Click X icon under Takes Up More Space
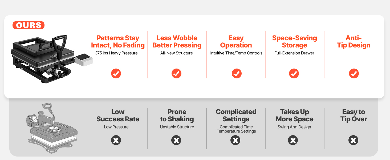This screenshot has height=160, width=390. (x=293, y=140)
